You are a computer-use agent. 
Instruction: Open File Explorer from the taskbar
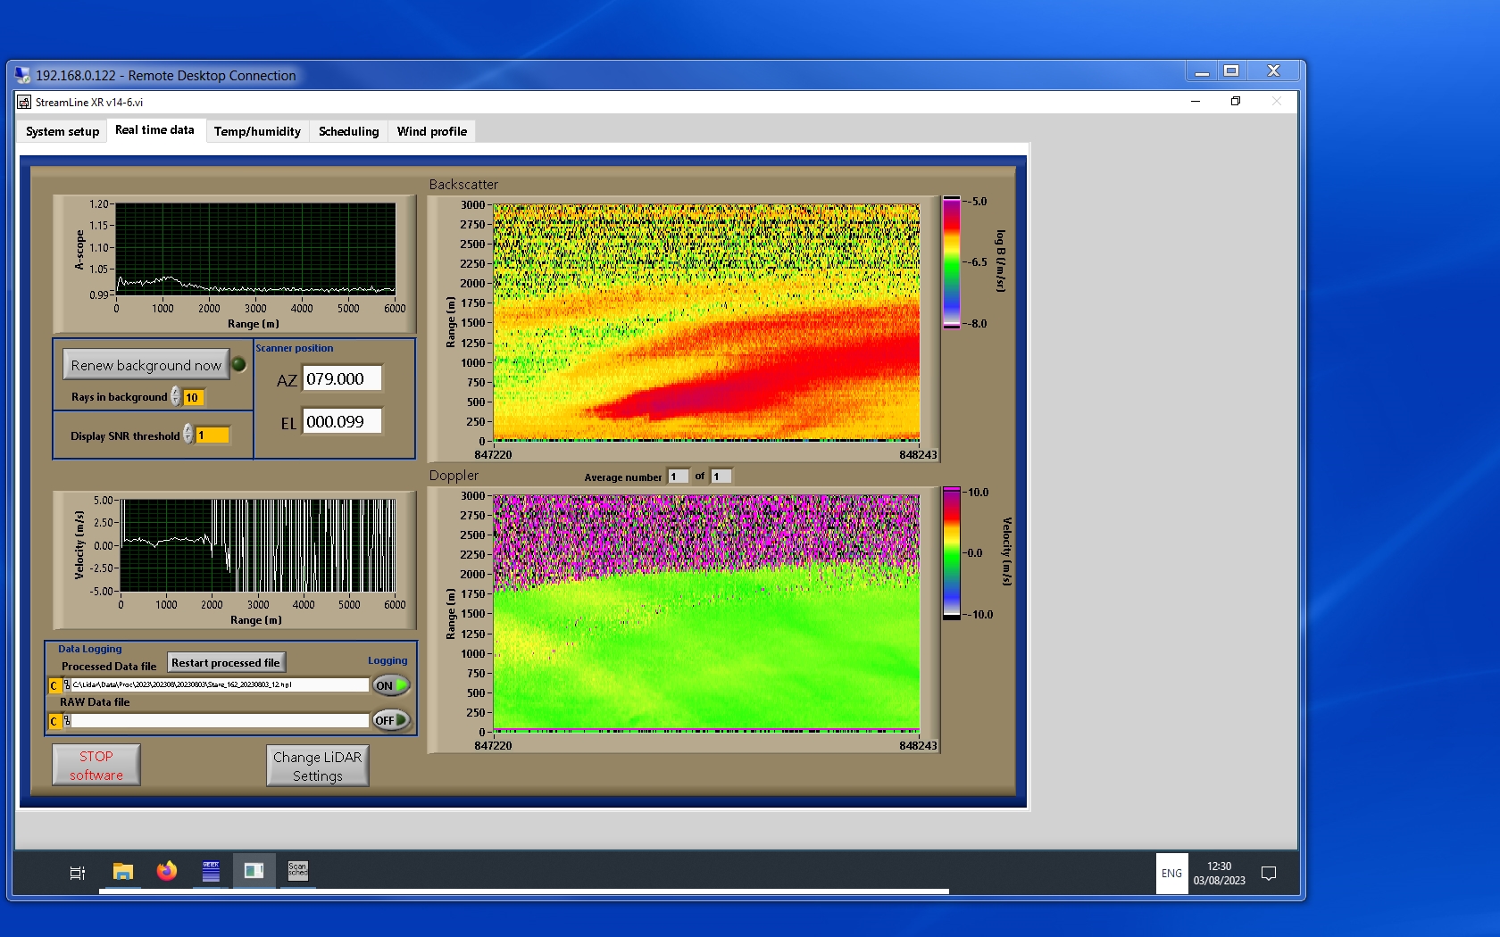pyautogui.click(x=123, y=872)
